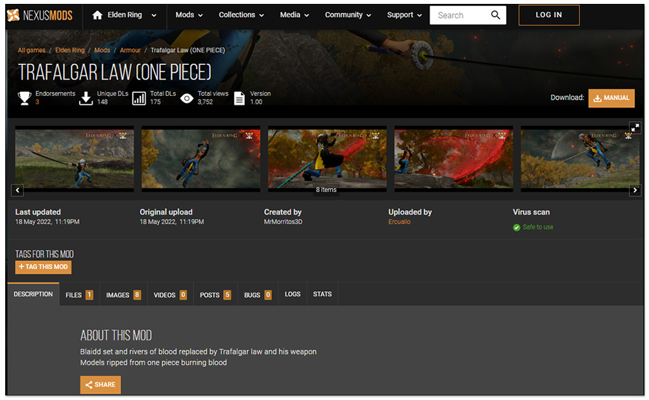649x400 pixels.
Task: Click the total views value 3,752
Action: 205,102
